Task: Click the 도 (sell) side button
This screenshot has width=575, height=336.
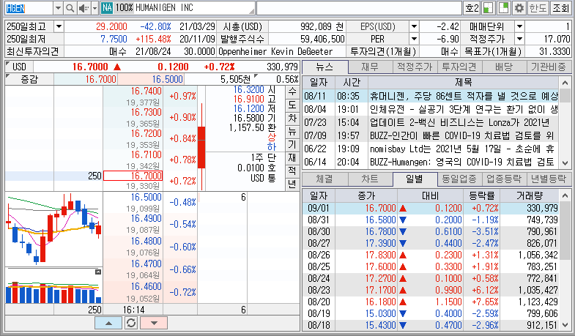Action: coord(292,105)
